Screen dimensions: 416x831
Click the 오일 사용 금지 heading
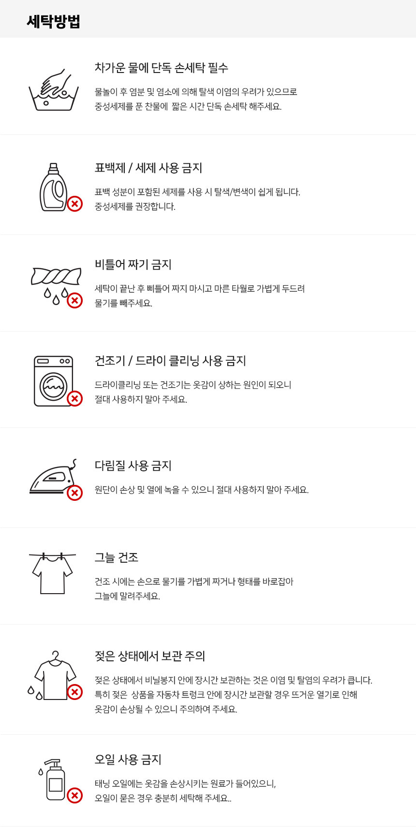point(128,759)
